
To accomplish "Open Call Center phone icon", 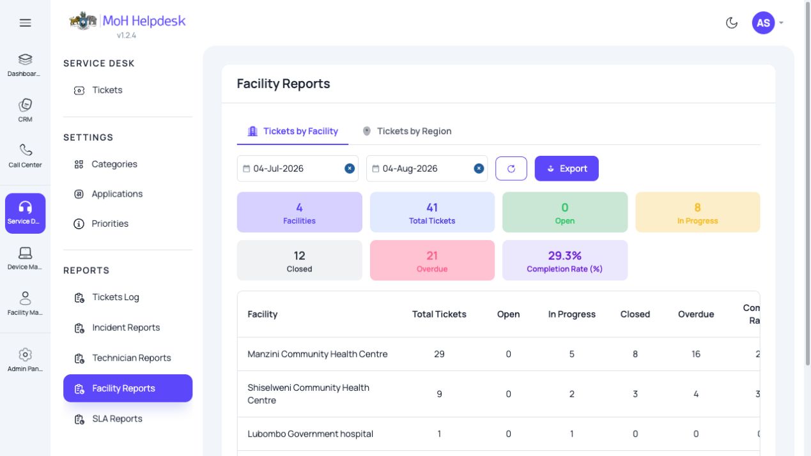I will (x=25, y=156).
